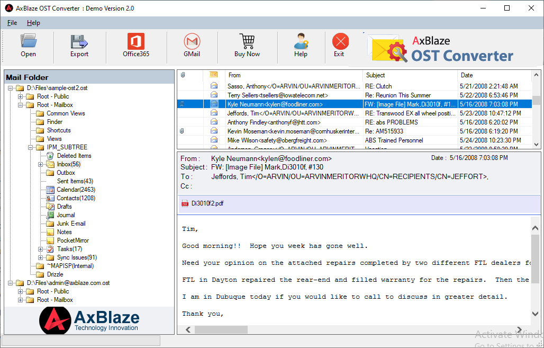This screenshot has height=348, width=544.
Task: Select the Tasks(17) checklist icon
Action: [x=50, y=249]
